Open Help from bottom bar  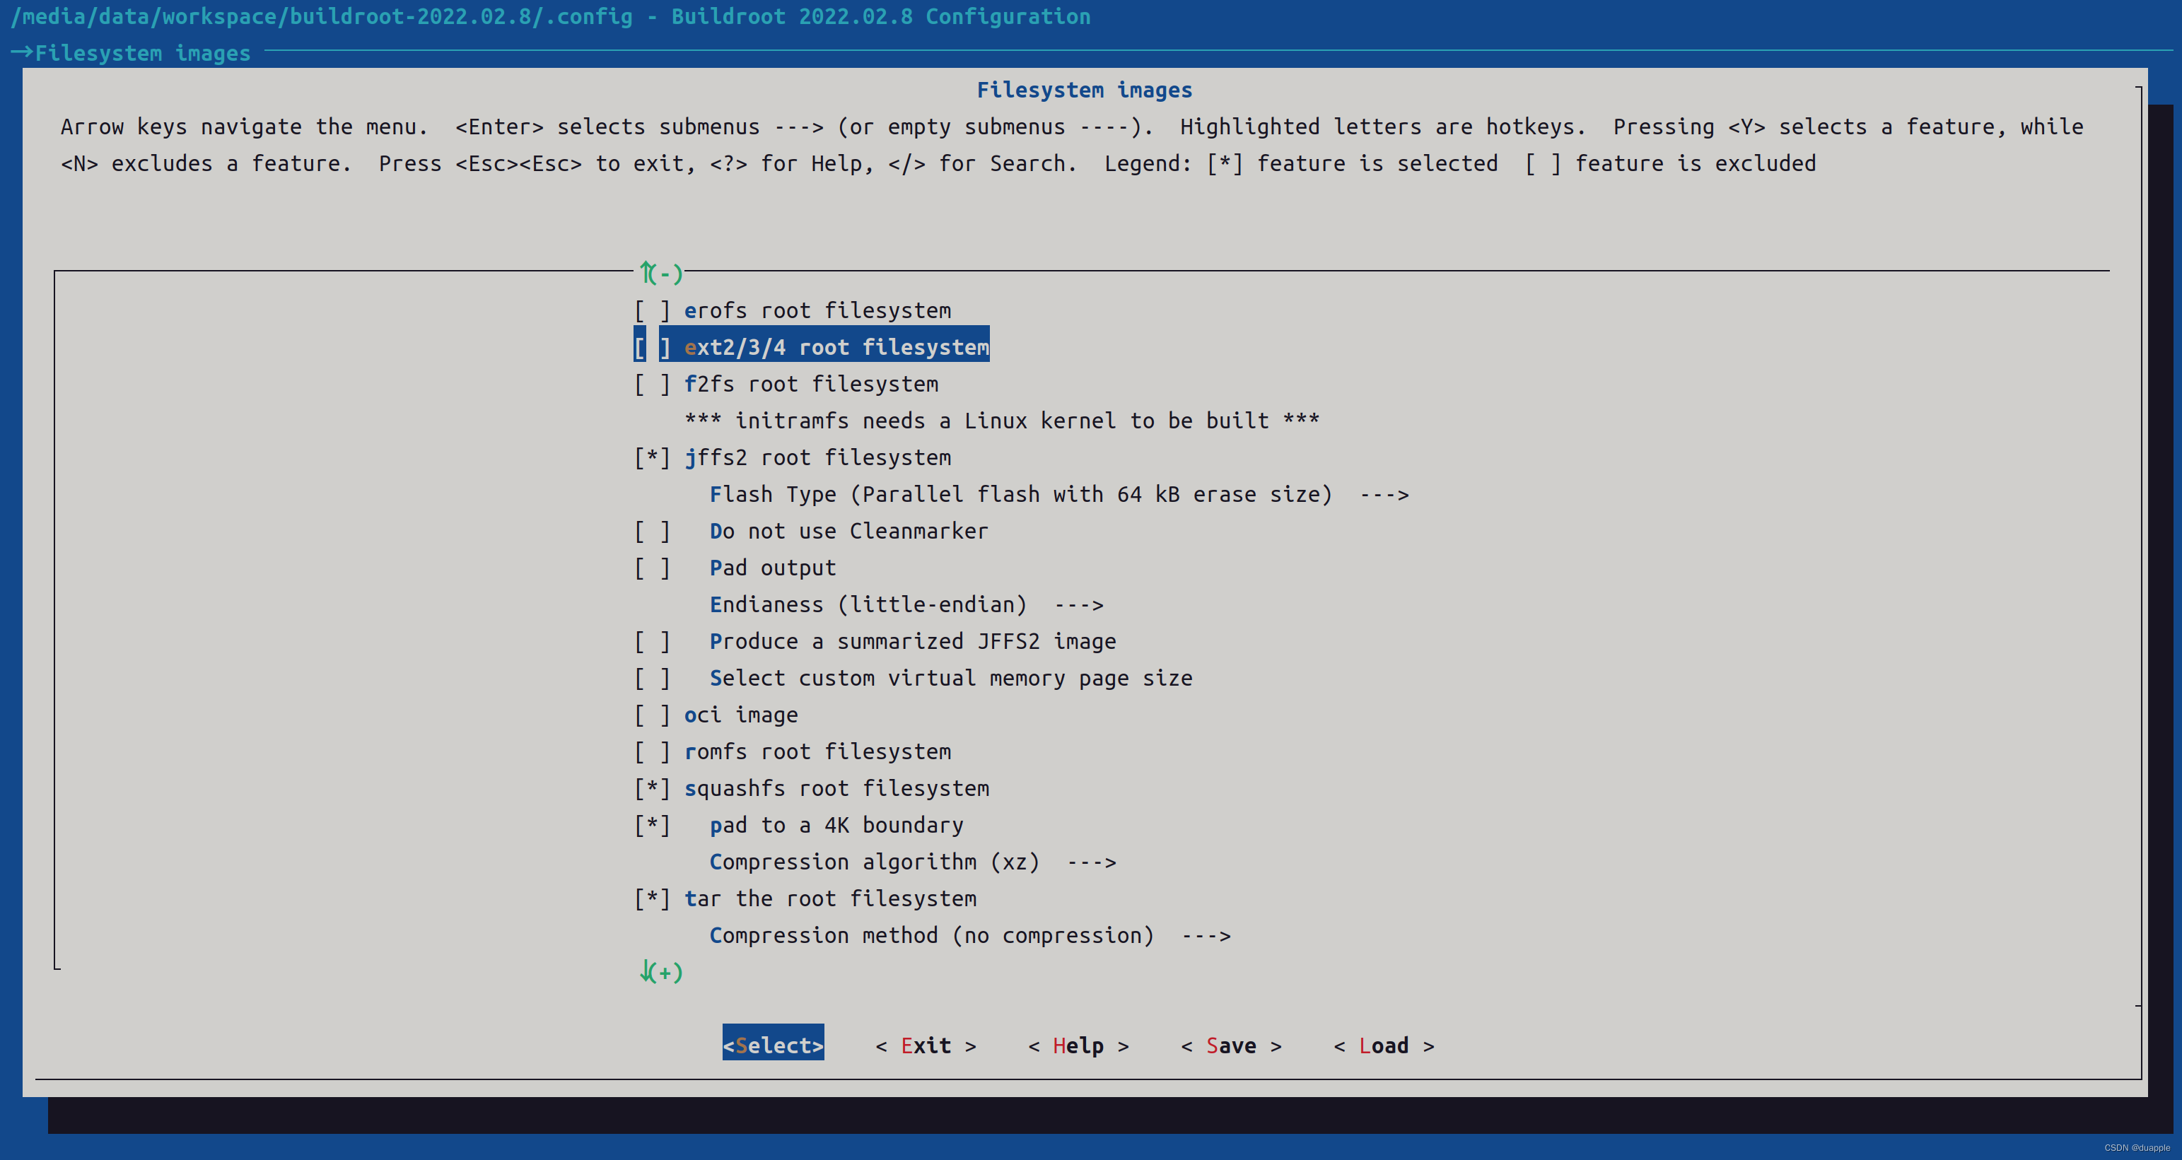[x=1078, y=1045]
